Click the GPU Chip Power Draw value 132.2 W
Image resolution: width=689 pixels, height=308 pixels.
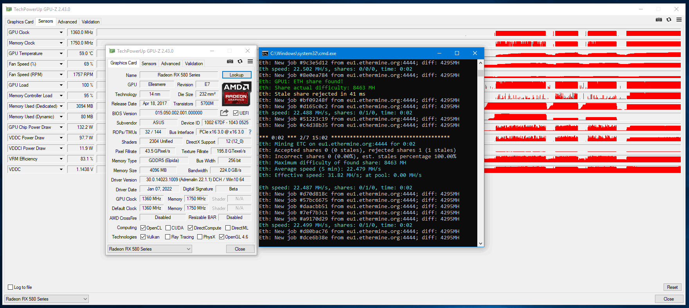(x=81, y=127)
